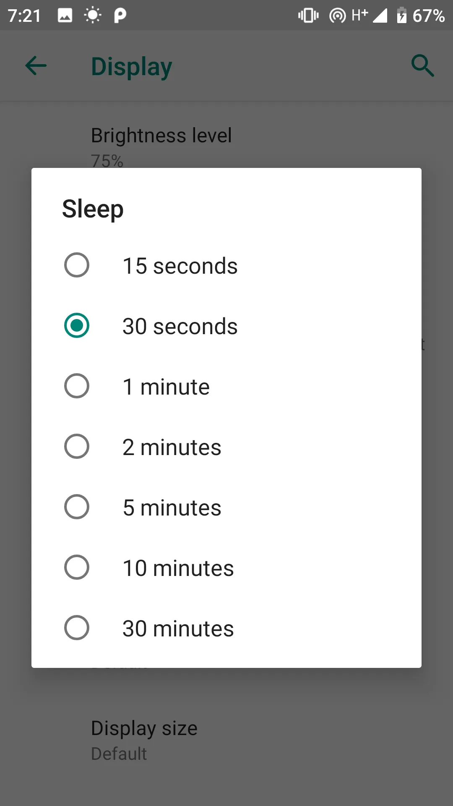
Task: Set sleep timeout to 30 minutes
Action: pos(177,628)
